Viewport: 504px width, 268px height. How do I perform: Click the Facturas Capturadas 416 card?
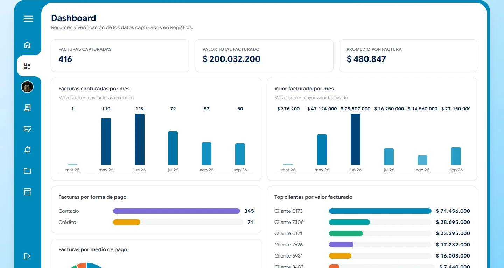120,56
